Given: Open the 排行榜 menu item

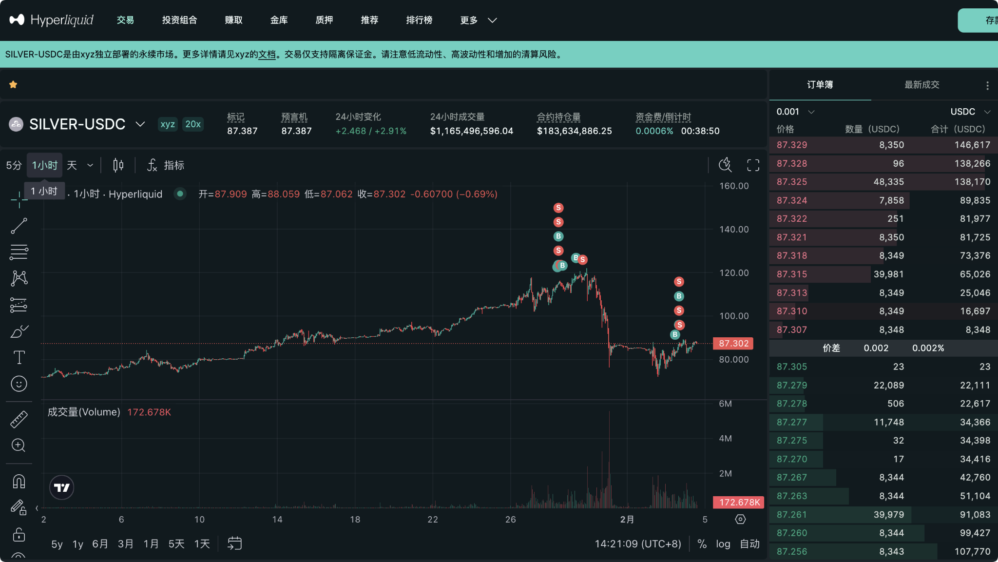Looking at the screenshot, I should pos(419,20).
